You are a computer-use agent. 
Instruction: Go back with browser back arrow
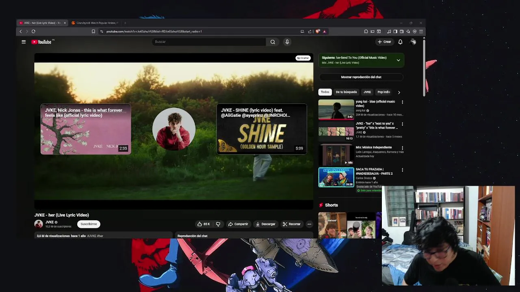point(21,31)
